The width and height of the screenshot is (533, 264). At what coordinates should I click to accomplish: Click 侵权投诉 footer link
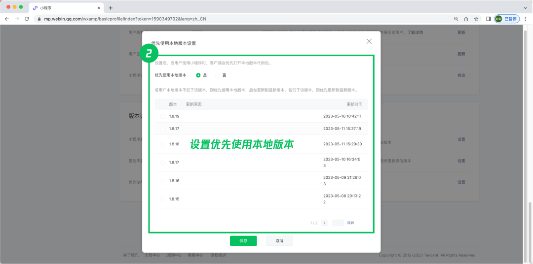point(218,255)
